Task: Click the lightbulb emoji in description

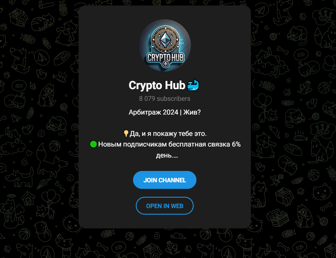Action: pos(126,133)
